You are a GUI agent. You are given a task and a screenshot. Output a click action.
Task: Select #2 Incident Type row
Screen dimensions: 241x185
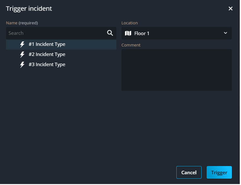point(61,54)
